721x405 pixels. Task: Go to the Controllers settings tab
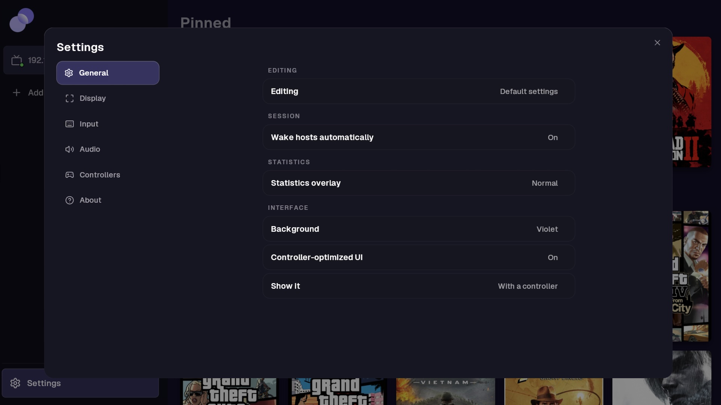coord(108,175)
